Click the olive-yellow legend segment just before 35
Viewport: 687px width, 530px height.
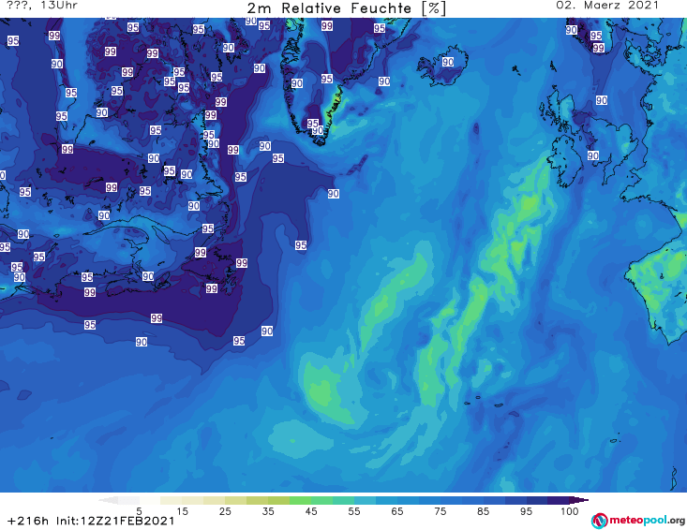click(x=257, y=500)
